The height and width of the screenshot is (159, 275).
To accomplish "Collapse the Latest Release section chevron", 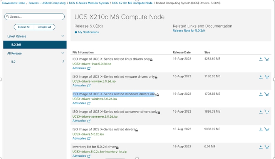I will (63, 36).
